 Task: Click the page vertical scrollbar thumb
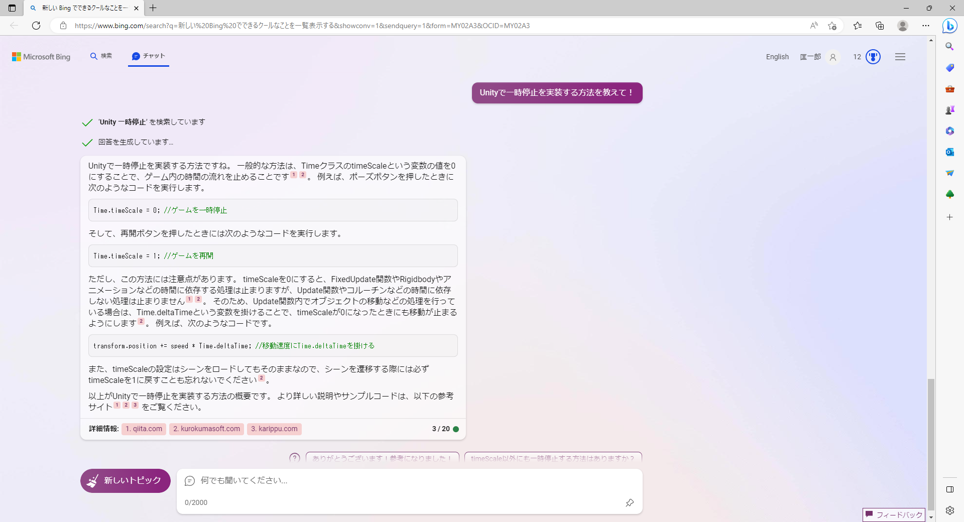tap(931, 444)
